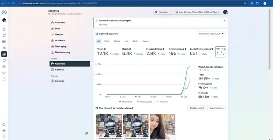273x140 pixels.
Task: Click the profile avatar at top right
Action: coord(225,12)
